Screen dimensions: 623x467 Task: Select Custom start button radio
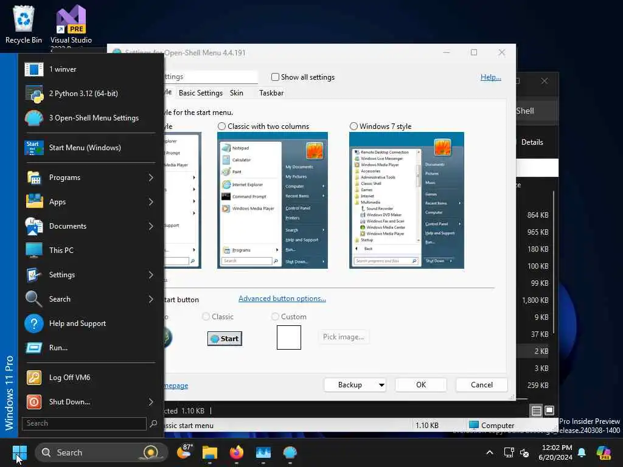point(275,316)
